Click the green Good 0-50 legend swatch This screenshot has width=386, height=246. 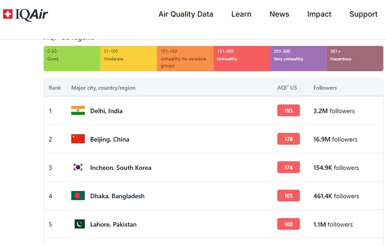(72, 58)
